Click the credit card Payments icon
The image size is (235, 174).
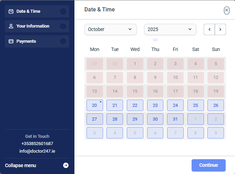11,41
